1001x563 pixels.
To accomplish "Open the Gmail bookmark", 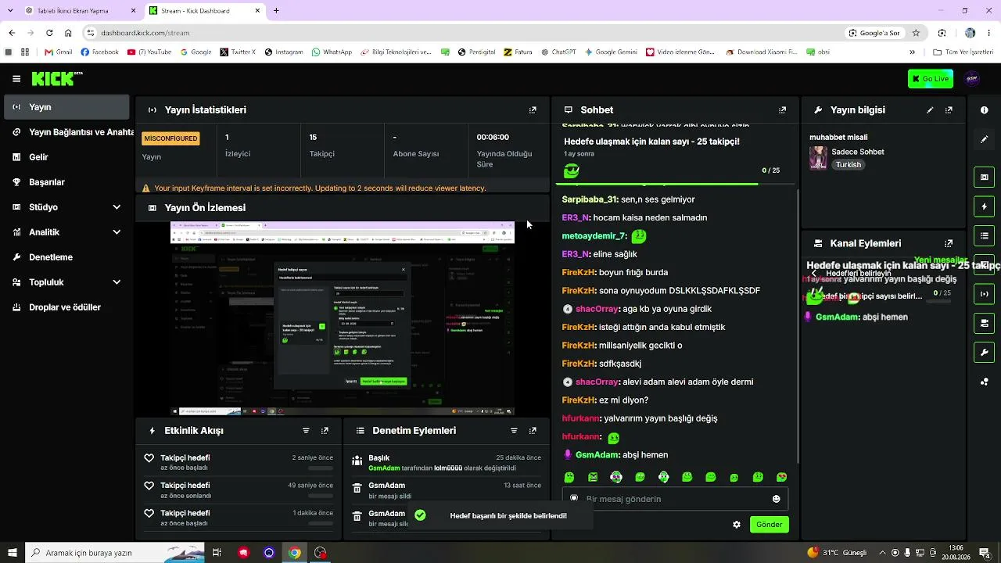I will [x=59, y=52].
